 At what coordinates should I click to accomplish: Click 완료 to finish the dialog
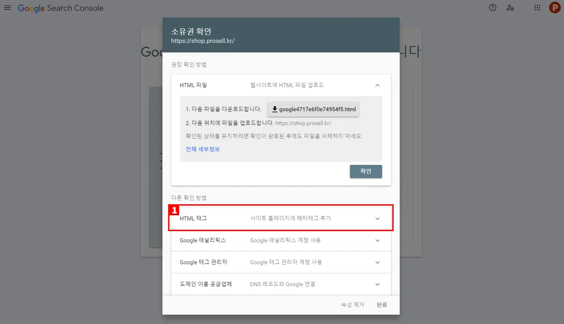point(382,305)
